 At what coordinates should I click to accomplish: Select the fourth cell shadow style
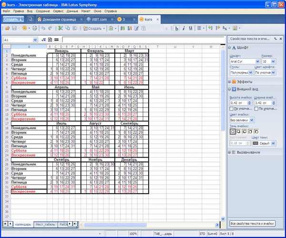pyautogui.click(x=250, y=131)
